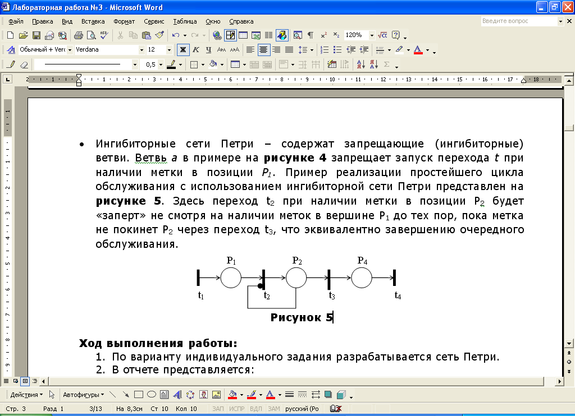Click the vertical scrollbar down arrow
The width and height of the screenshot is (575, 416).
click(x=569, y=344)
